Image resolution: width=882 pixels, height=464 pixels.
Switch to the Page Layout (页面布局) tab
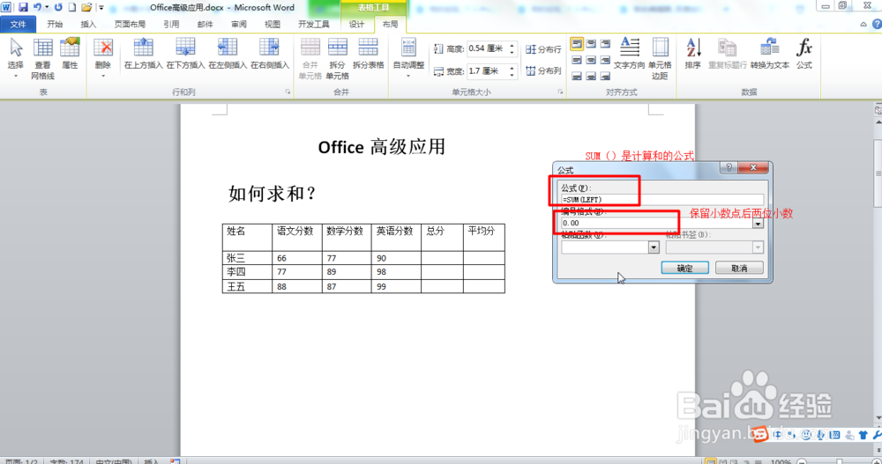pos(130,24)
